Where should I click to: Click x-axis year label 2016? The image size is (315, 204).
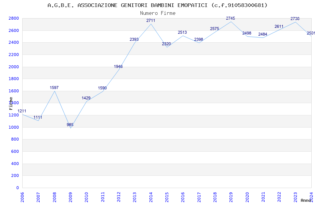click(x=183, y=197)
